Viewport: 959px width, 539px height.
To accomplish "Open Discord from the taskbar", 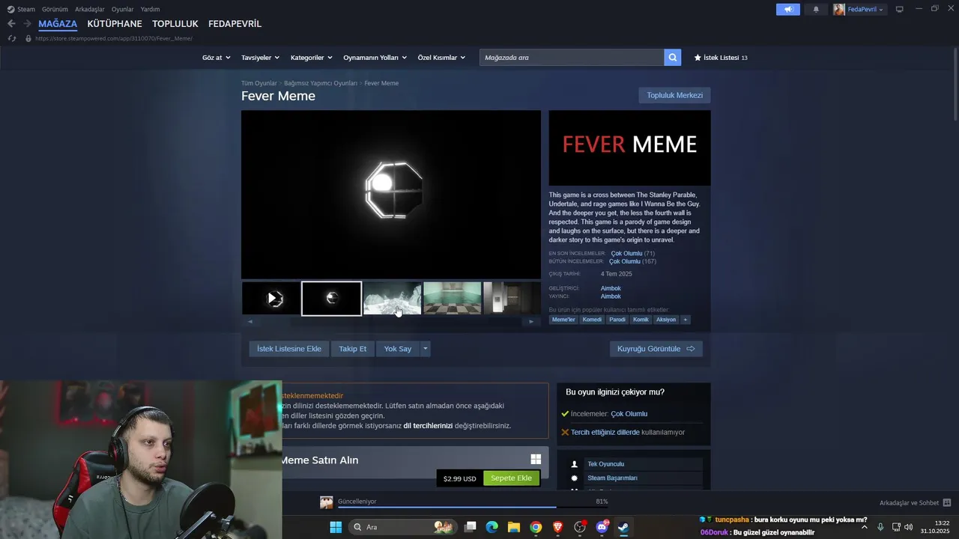I will (602, 527).
